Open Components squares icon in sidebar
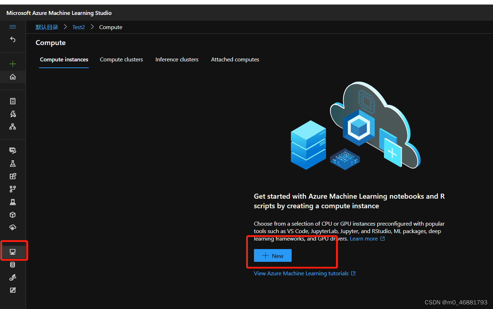493x309 pixels. click(13, 176)
